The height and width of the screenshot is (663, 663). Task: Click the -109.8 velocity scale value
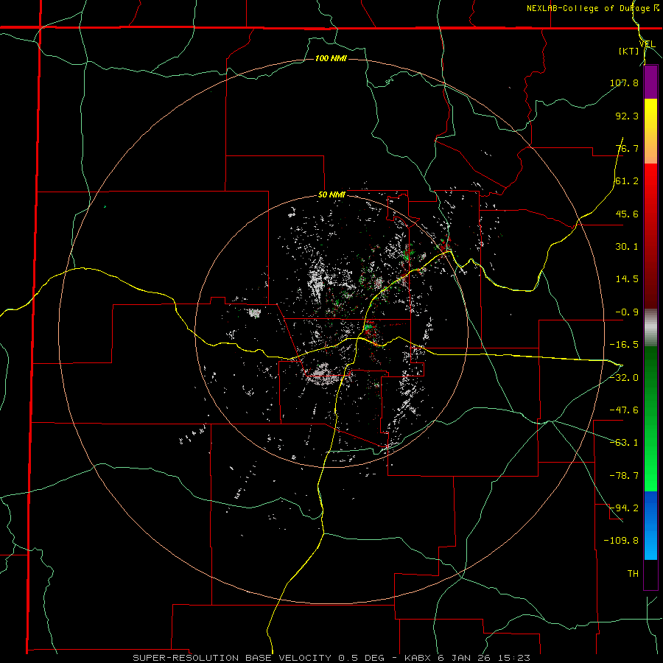[621, 541]
